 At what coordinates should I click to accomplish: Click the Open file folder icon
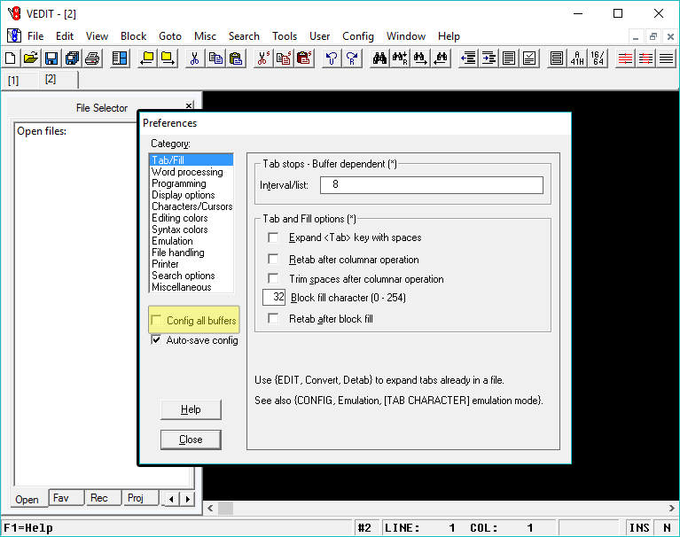point(31,58)
